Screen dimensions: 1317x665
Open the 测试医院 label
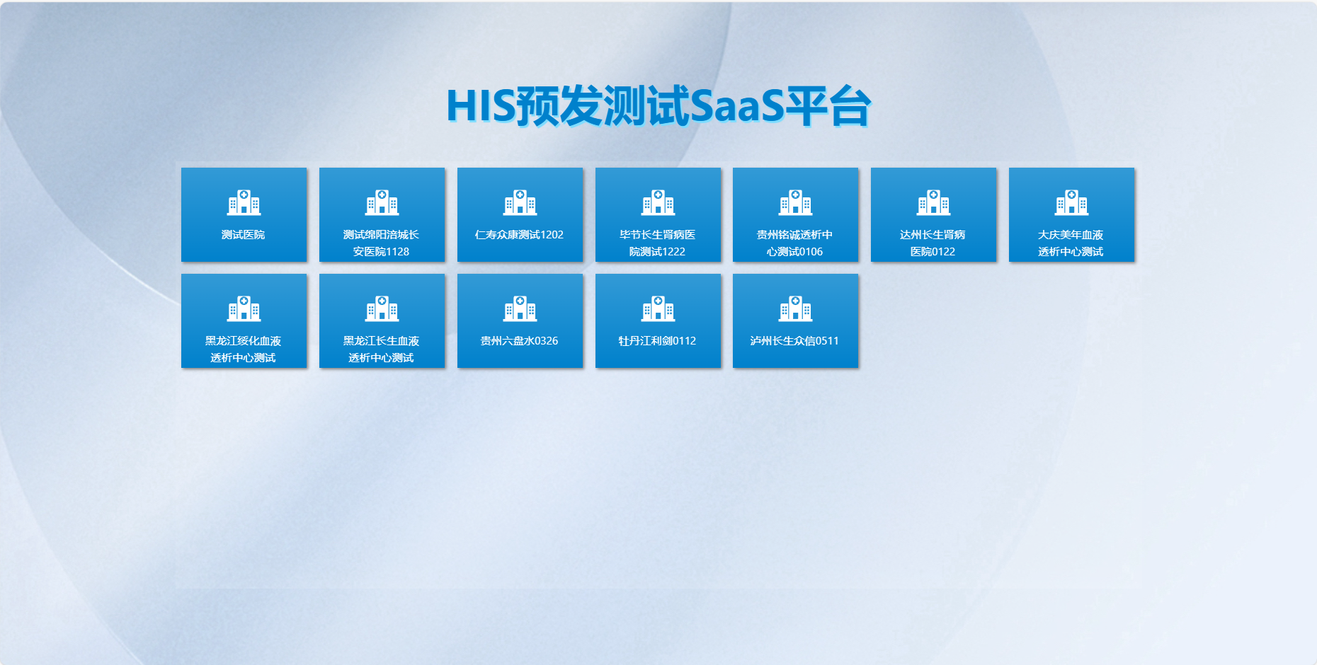[x=244, y=235]
